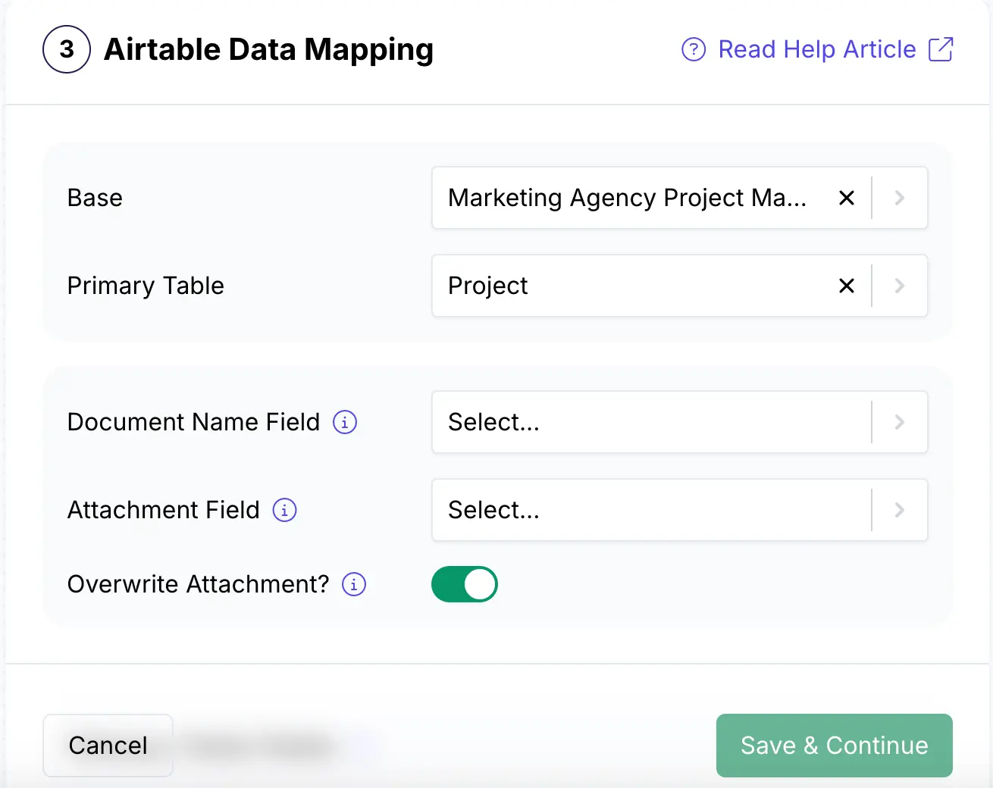993x788 pixels.
Task: Click the step 3 circle badge
Action: 67,48
